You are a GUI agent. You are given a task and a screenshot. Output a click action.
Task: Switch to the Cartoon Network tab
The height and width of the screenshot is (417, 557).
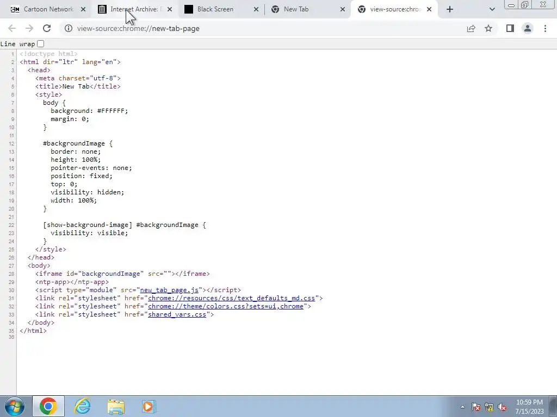[x=45, y=9]
